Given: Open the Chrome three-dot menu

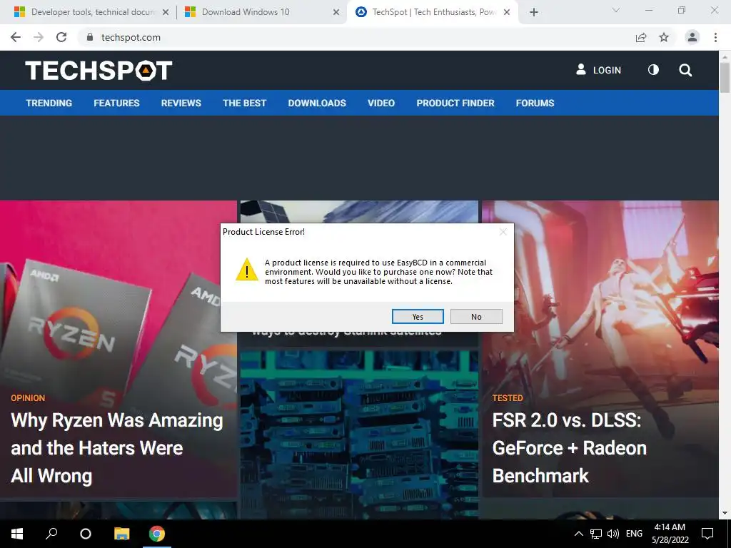Looking at the screenshot, I should [x=715, y=37].
